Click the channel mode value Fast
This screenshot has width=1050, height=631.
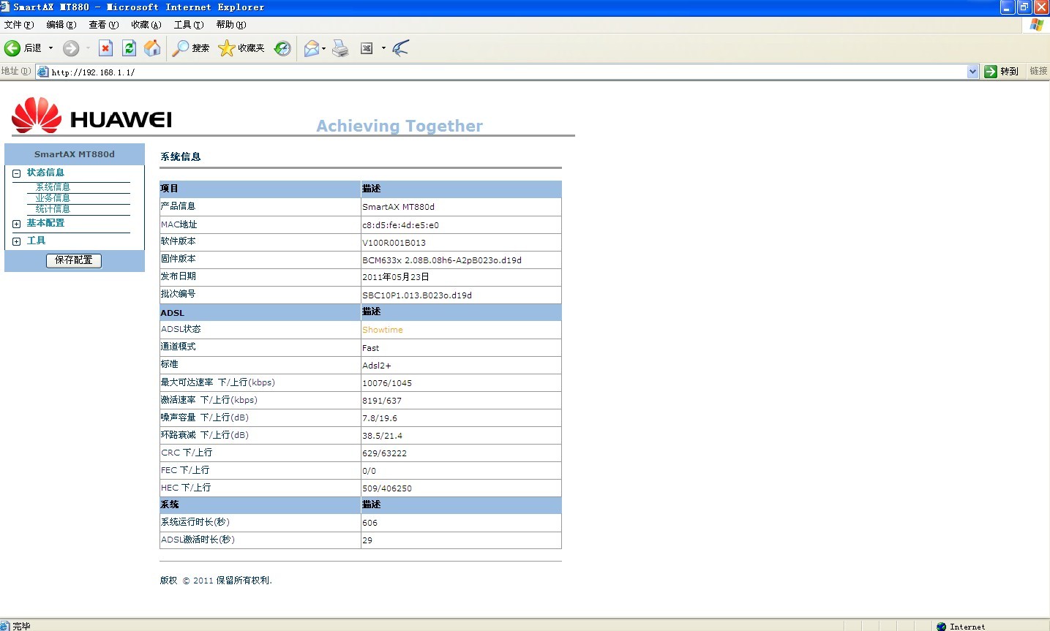click(x=371, y=348)
